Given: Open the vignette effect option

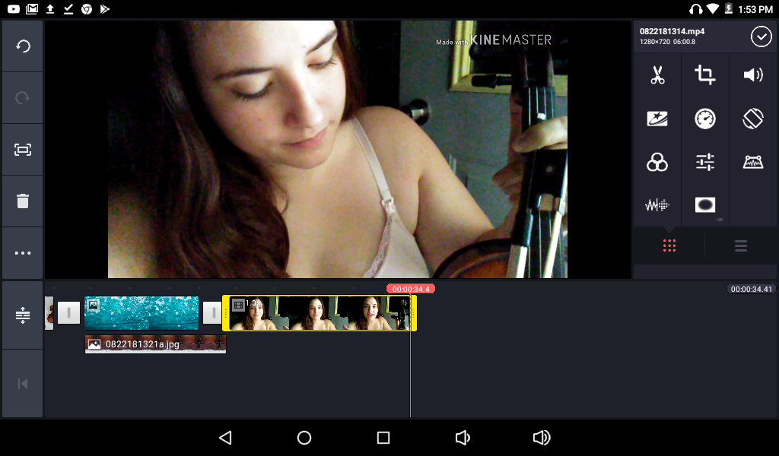Looking at the screenshot, I should point(705,204).
